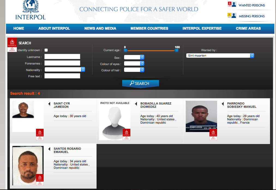The width and height of the screenshot is (276, 190).
Task: Click the red notice badge on Bobadilla Suarez card
Action: point(127,134)
